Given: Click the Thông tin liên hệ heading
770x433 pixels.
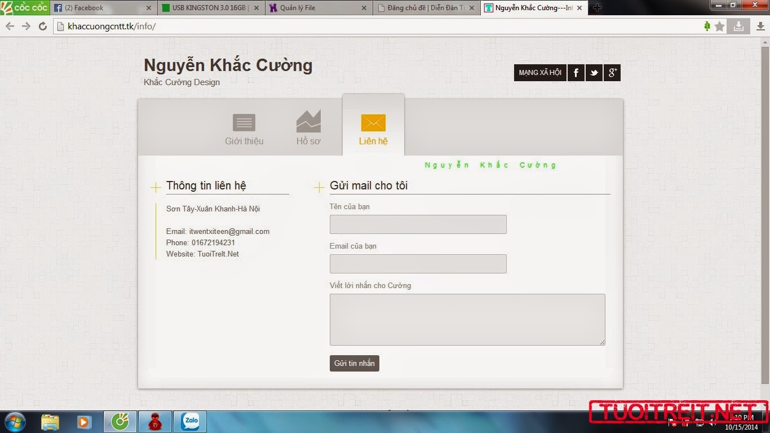Looking at the screenshot, I should [206, 185].
